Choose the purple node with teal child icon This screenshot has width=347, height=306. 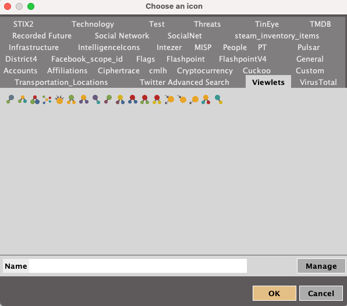coord(96,99)
